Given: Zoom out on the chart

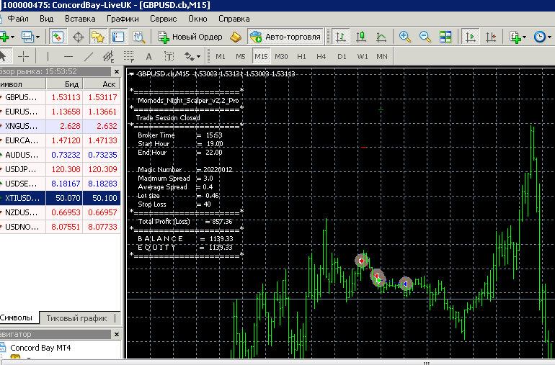Looking at the screenshot, I should click(425, 37).
